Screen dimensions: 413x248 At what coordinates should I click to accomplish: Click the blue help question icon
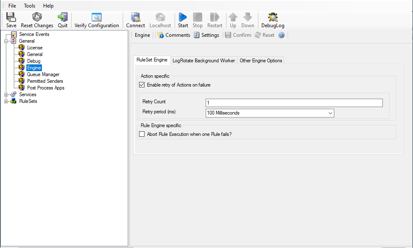281,35
